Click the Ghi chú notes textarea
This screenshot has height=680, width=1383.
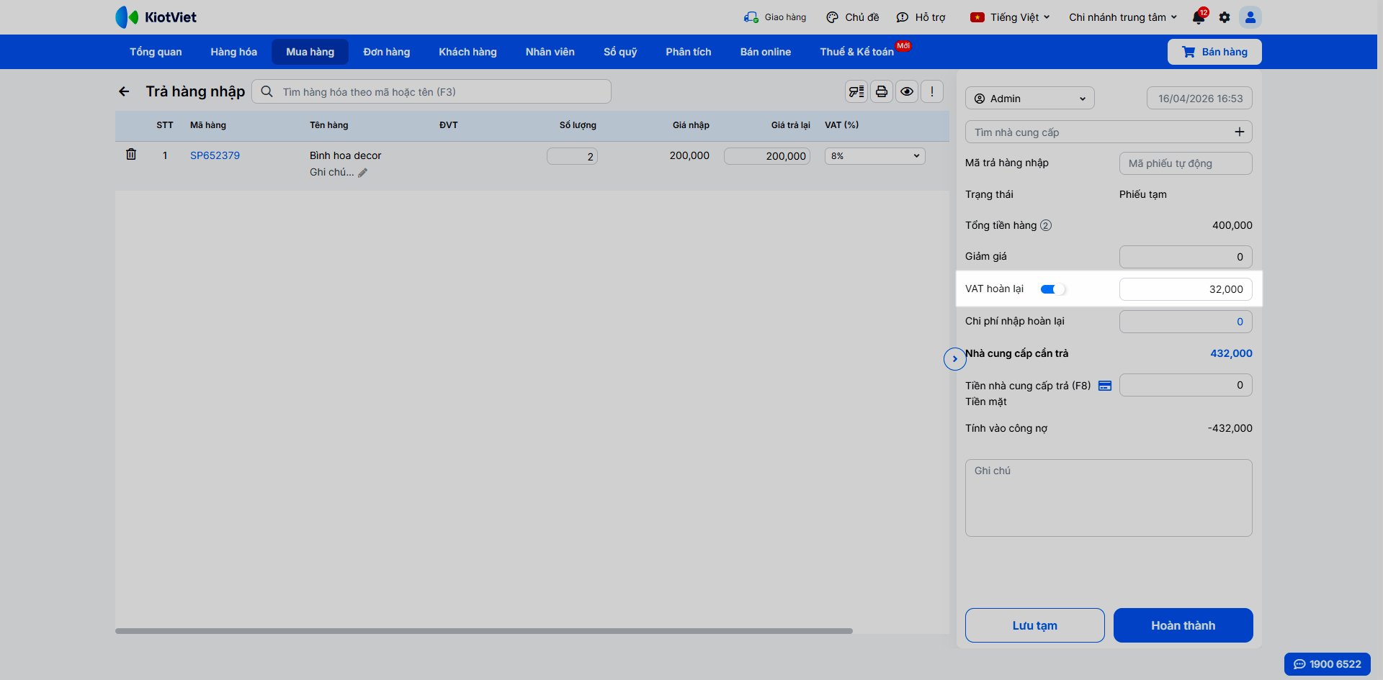[x=1109, y=498]
